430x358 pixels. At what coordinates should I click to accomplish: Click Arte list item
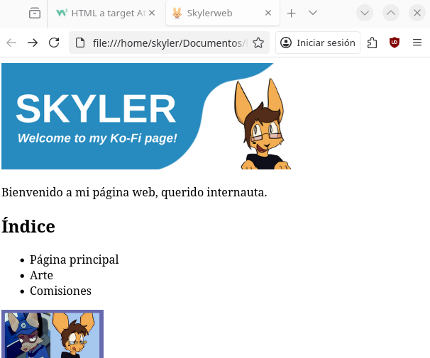pyautogui.click(x=41, y=275)
